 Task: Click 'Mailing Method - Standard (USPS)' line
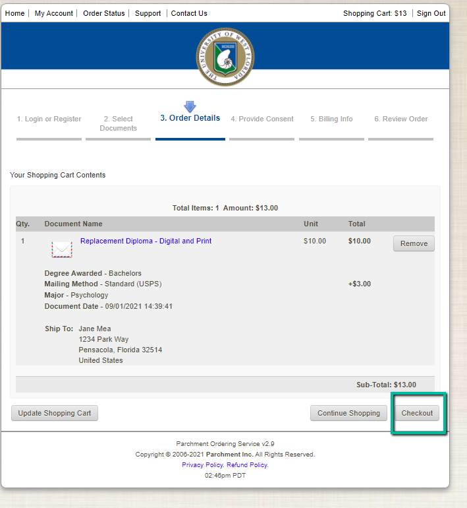103,284
